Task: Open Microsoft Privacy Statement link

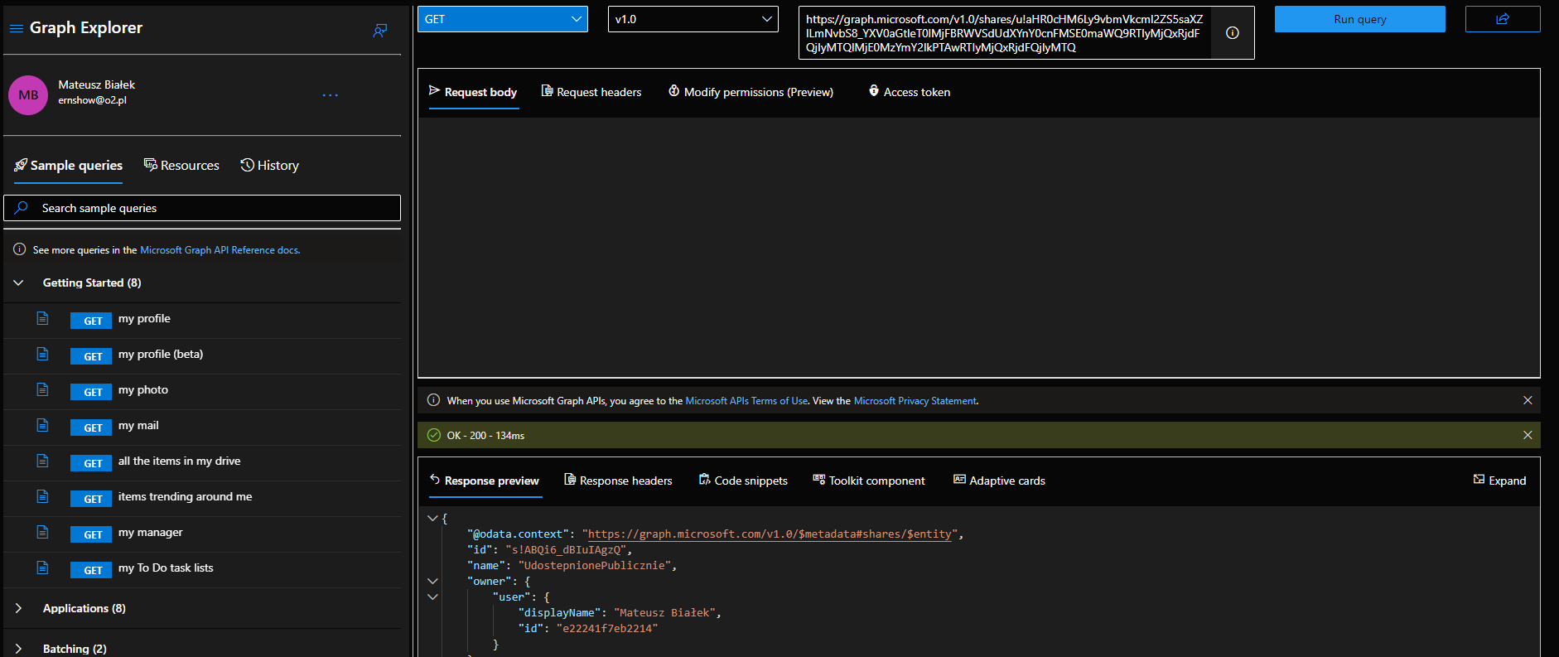Action: pyautogui.click(x=915, y=401)
